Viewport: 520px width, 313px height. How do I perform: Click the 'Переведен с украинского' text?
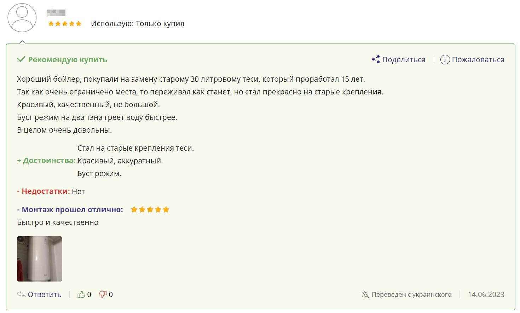point(411,294)
